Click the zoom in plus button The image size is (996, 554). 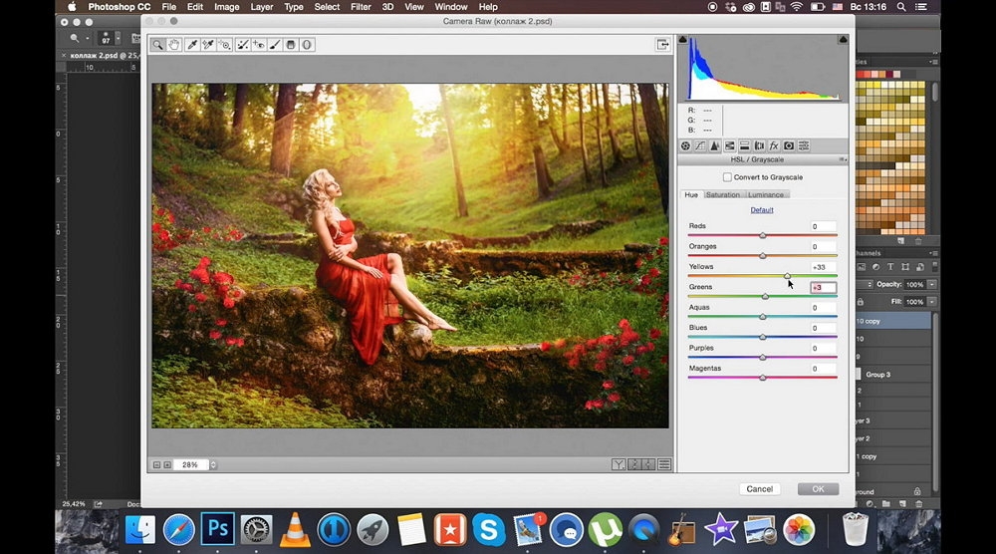coord(167,465)
